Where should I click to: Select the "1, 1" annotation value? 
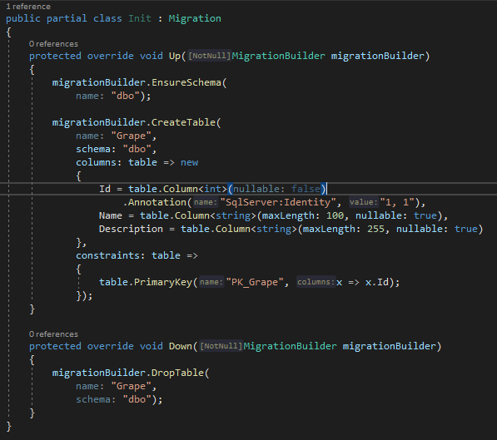pos(397,202)
